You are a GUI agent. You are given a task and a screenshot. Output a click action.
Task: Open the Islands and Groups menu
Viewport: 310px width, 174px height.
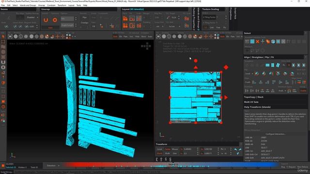coord(28,5)
